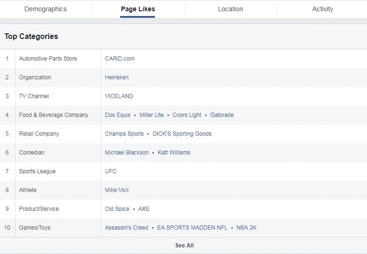367x254 pixels.
Task: Click the Michael Blackson link
Action: 127,153
